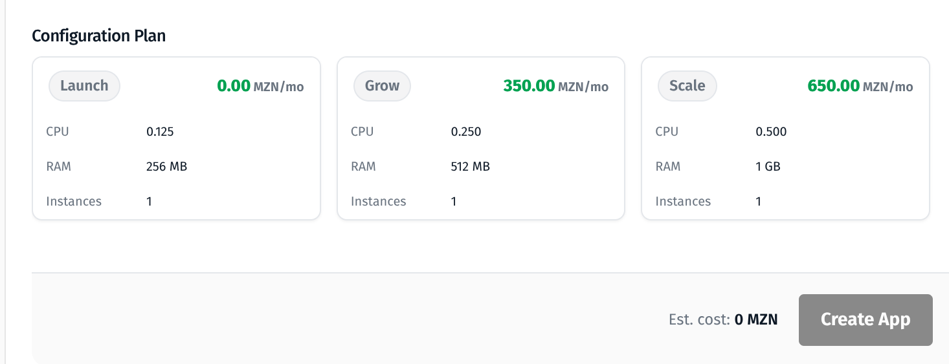949x364 pixels.
Task: Click the instance count 1 in Launch card
Action: pos(149,201)
